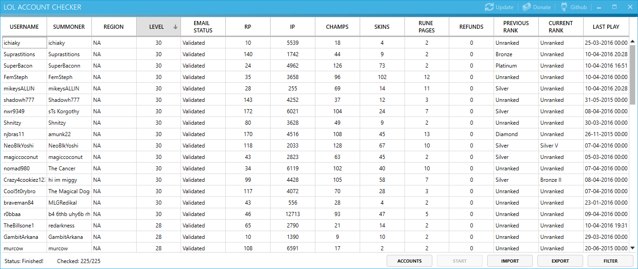
Task: Click the IMPORT button
Action: pos(510,261)
